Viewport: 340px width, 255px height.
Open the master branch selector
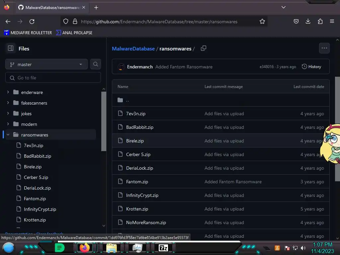click(x=46, y=64)
